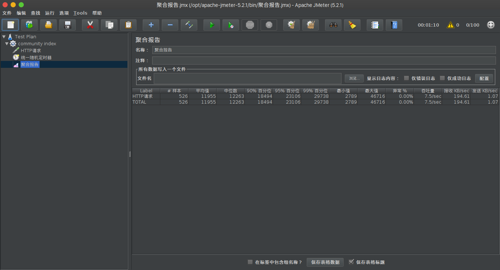Click the Clear results broom icon

click(x=291, y=25)
